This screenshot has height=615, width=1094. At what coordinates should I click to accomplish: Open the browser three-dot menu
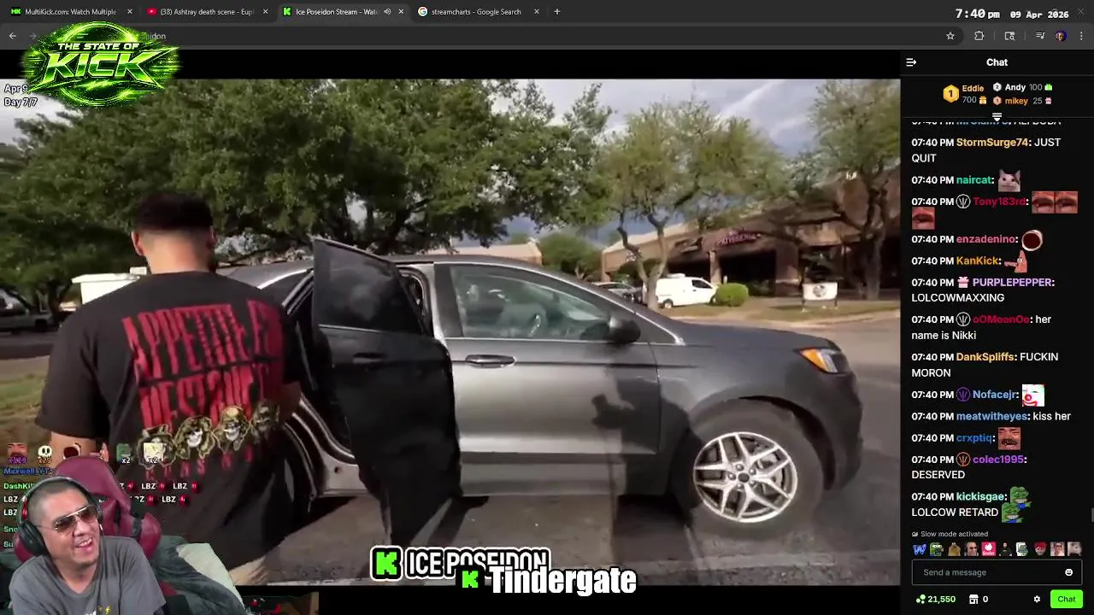click(x=1082, y=36)
